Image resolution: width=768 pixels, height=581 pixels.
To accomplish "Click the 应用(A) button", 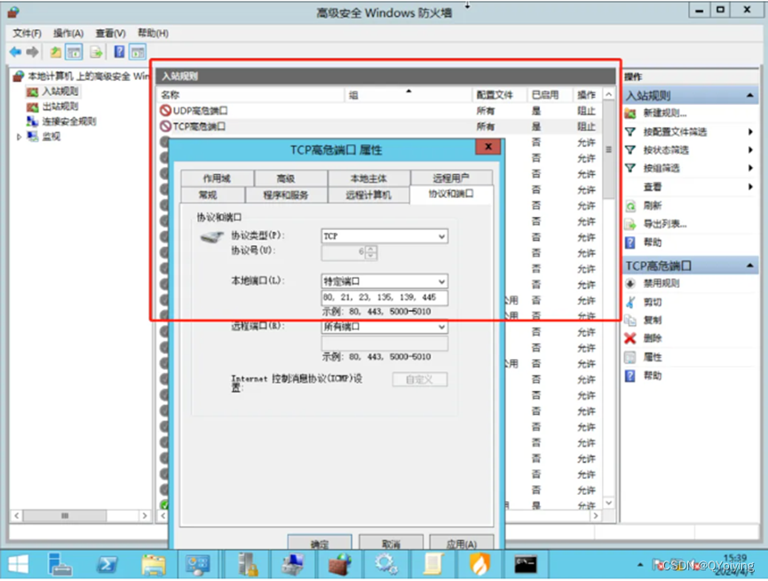I will point(462,543).
